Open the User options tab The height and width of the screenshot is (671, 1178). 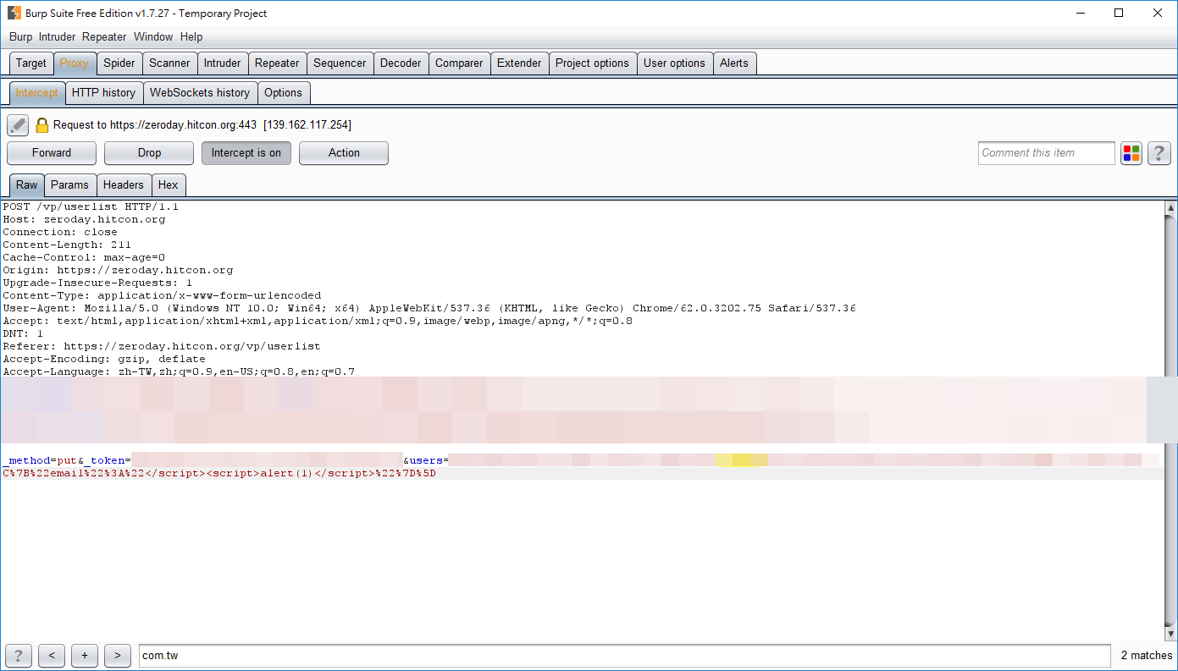click(x=674, y=63)
